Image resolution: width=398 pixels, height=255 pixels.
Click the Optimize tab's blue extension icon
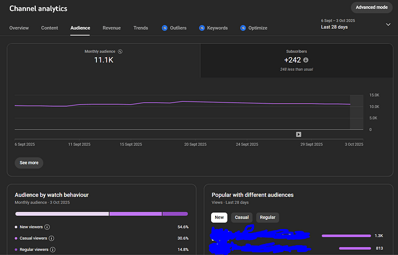[x=243, y=28]
